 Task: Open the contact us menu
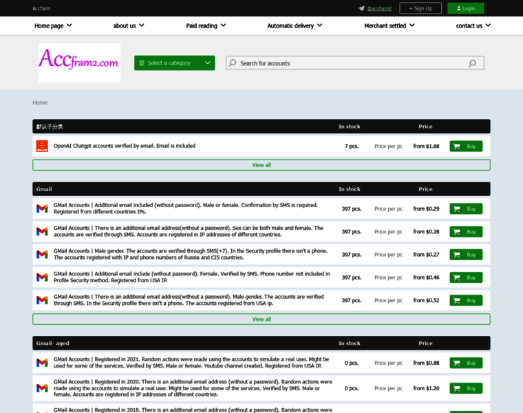(473, 25)
